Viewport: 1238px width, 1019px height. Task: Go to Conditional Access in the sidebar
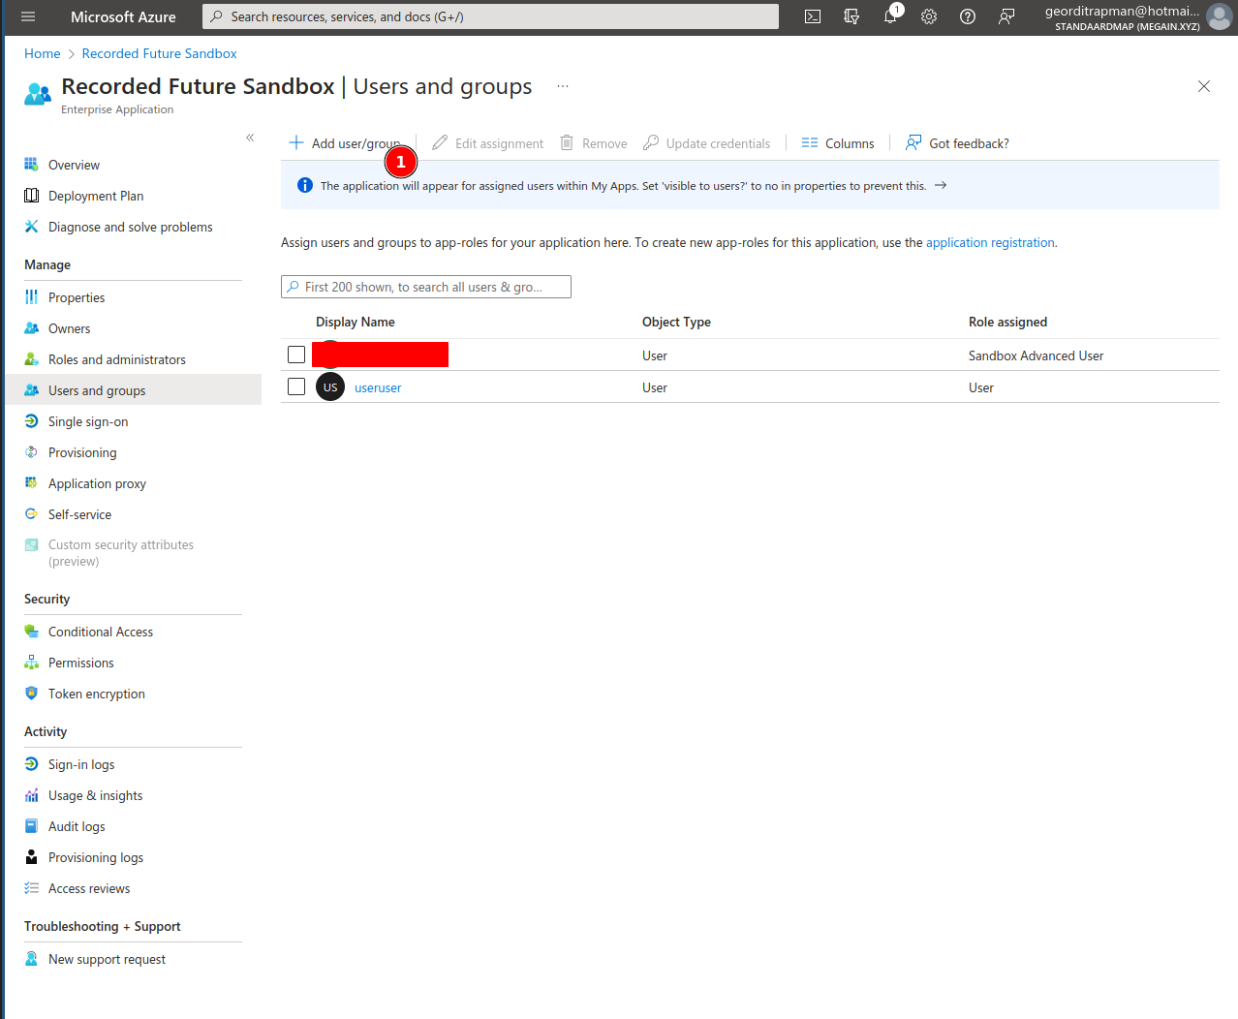click(101, 632)
